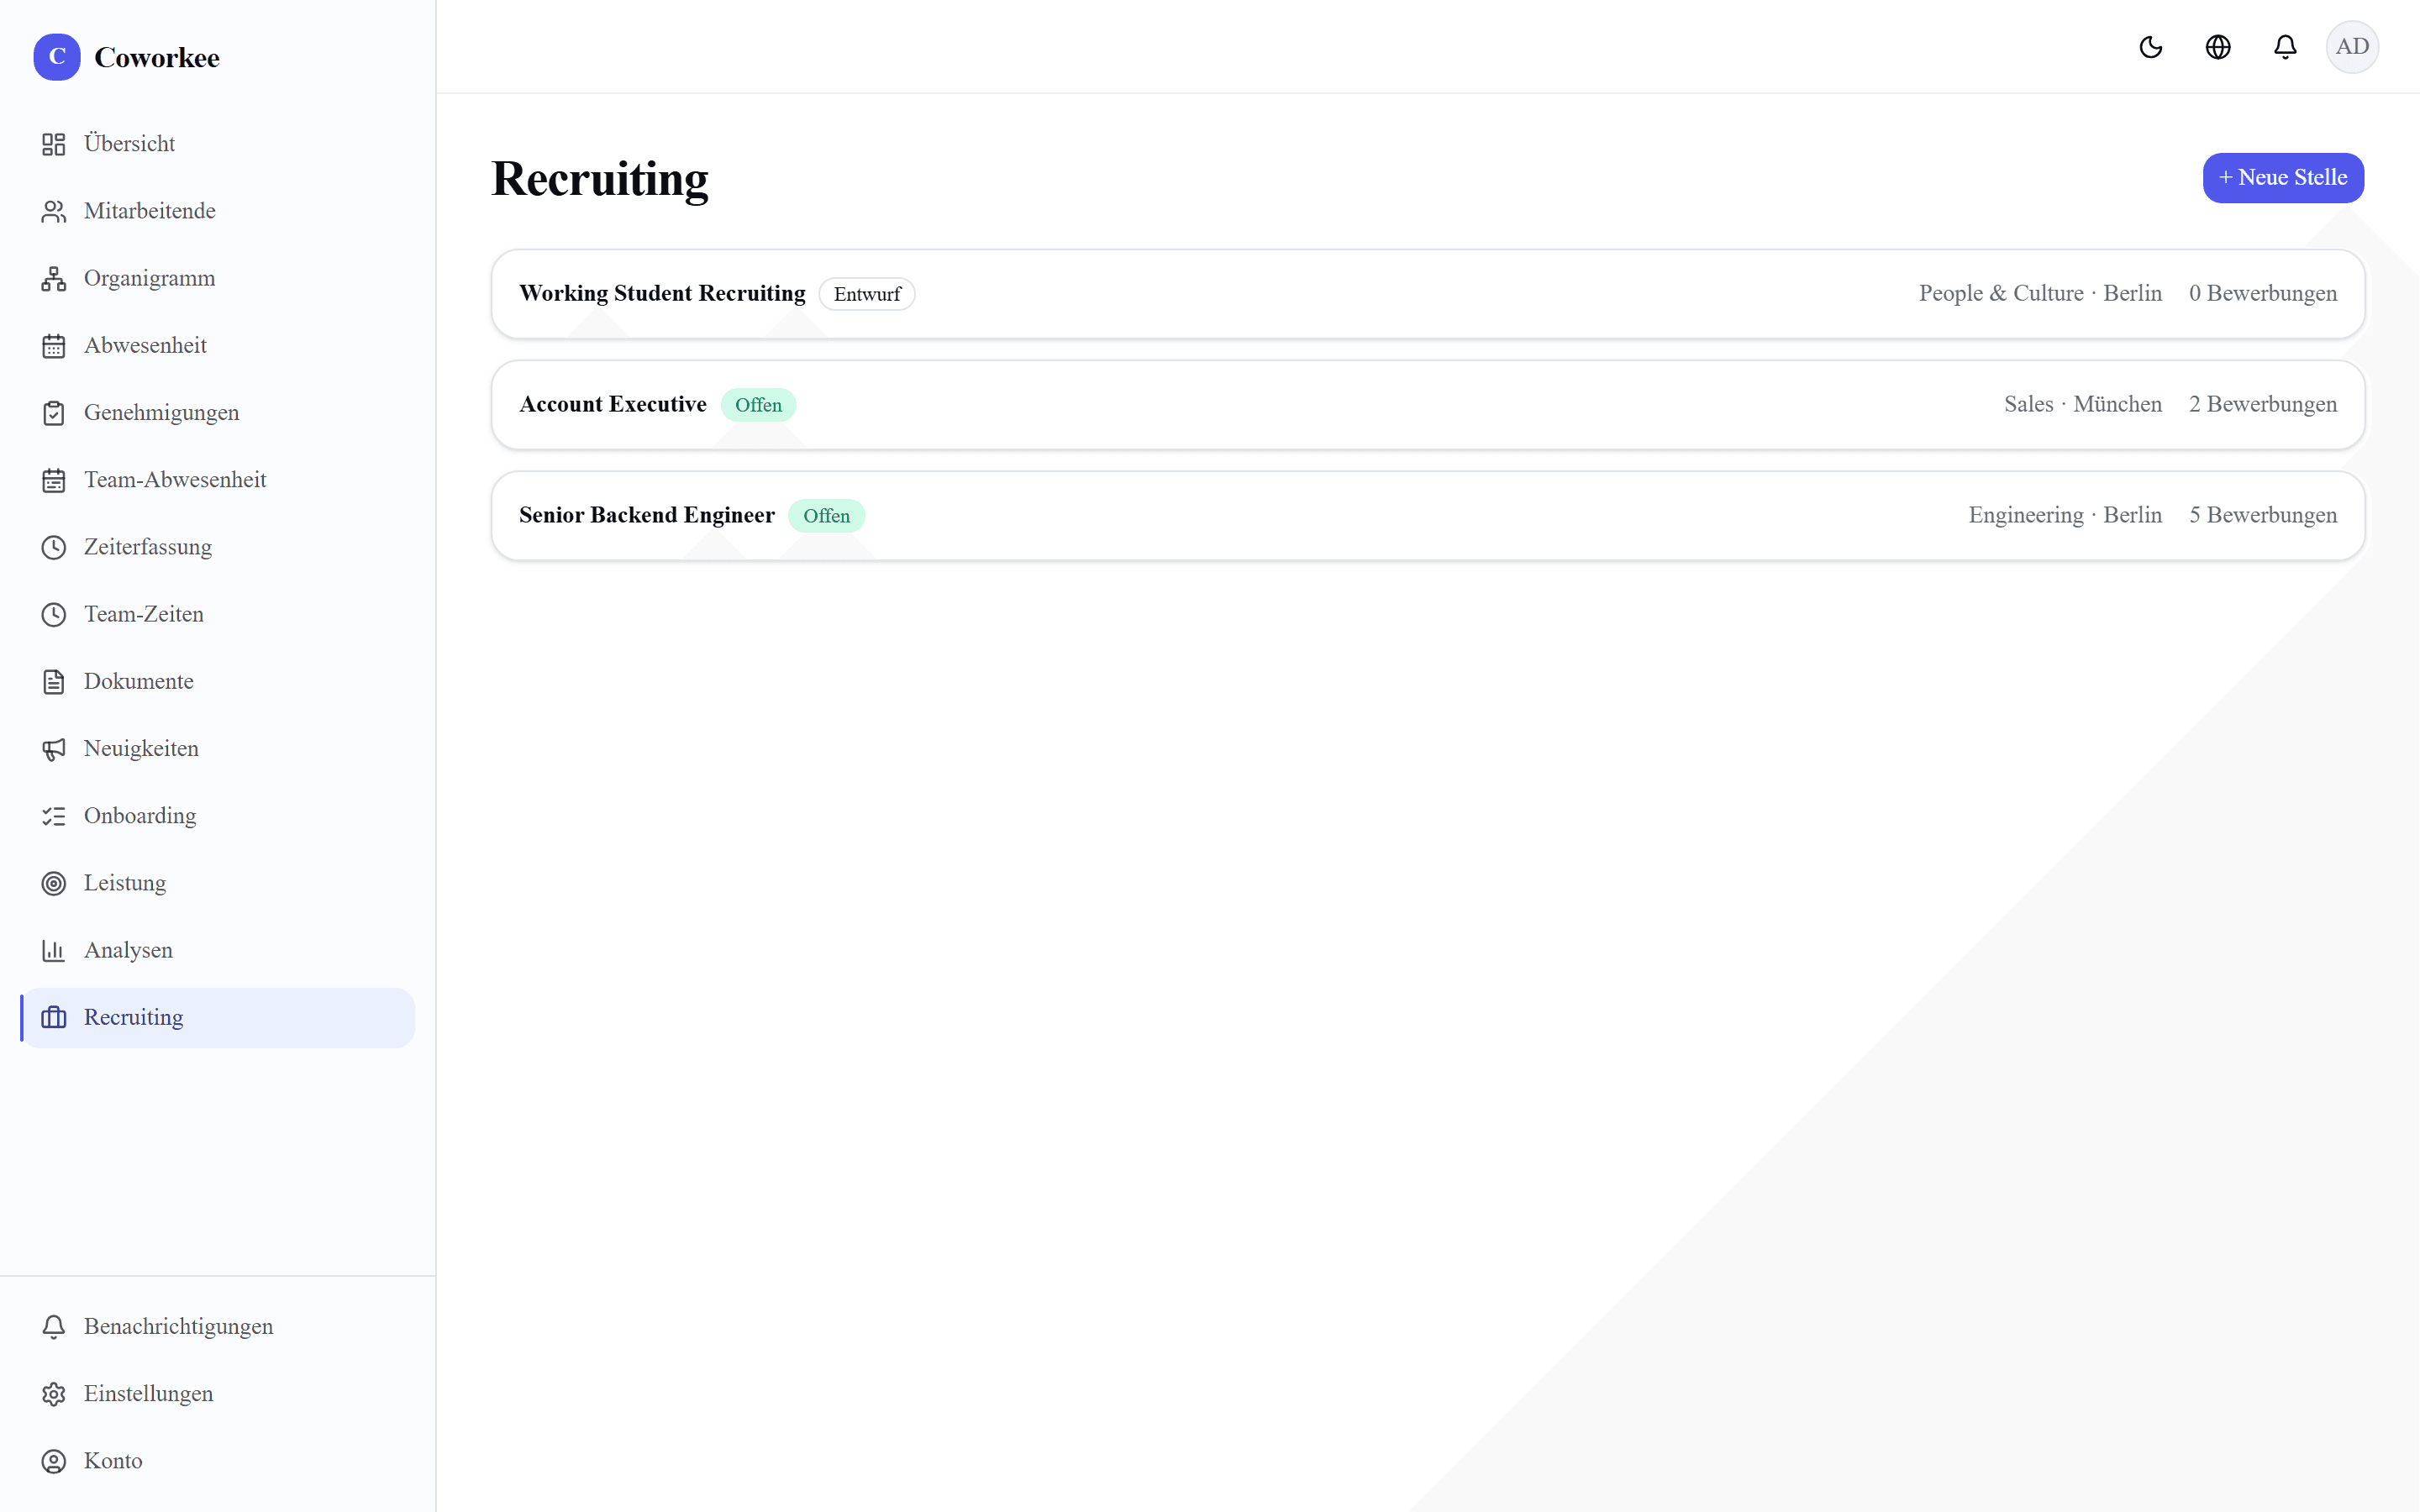The height and width of the screenshot is (1512, 2420).
Task: Click the Übersicht dashboard icon
Action: pyautogui.click(x=54, y=144)
